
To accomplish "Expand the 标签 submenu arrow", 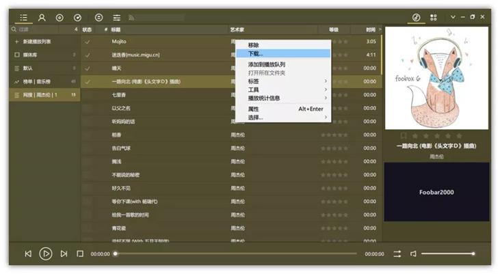I will coord(326,81).
